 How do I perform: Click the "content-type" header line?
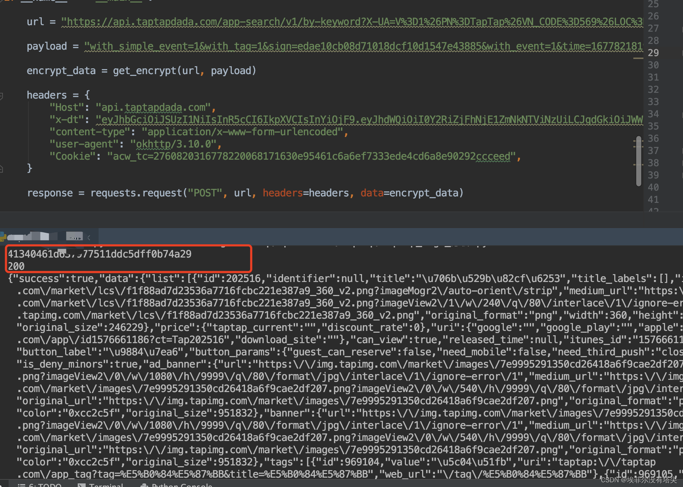pos(199,132)
